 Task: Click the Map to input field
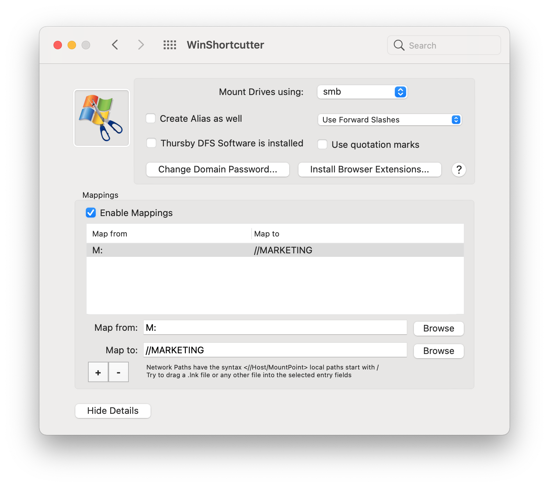click(x=275, y=350)
